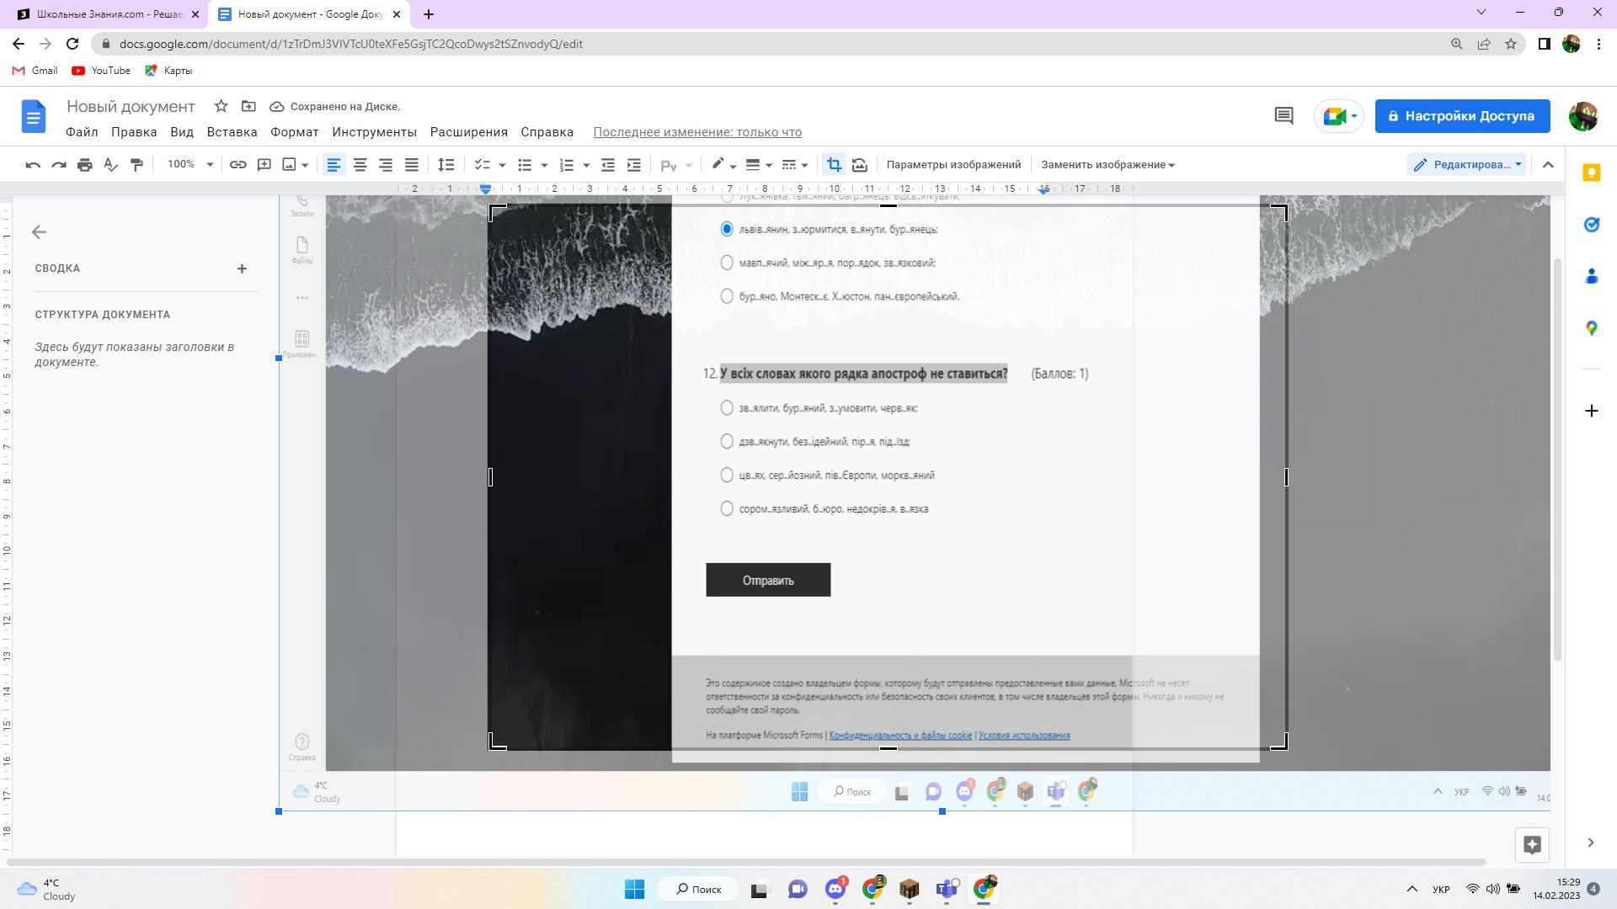Open border dash style dropdown
This screenshot has width=1617, height=909.
794,165
